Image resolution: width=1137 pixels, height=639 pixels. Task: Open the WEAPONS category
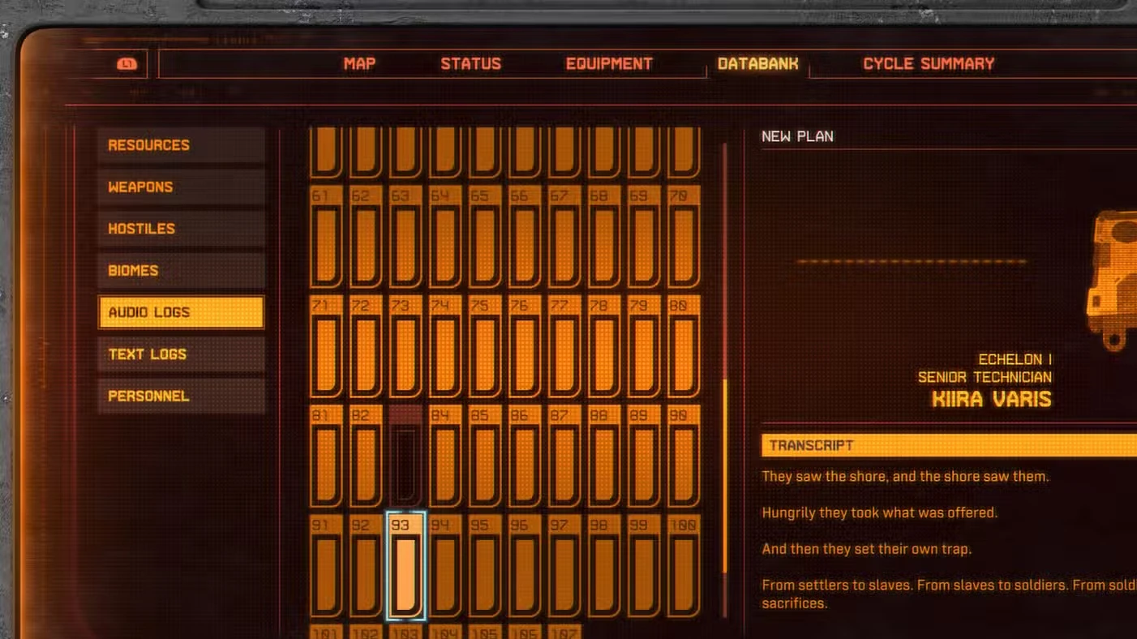tap(182, 187)
